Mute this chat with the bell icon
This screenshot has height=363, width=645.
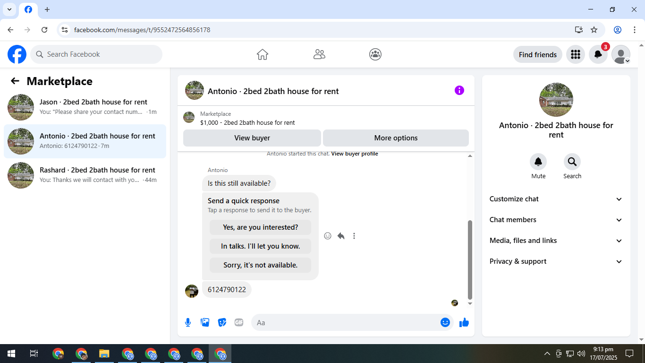click(x=538, y=162)
